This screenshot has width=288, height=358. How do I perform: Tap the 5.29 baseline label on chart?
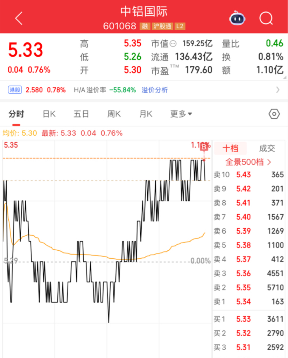pyautogui.click(x=11, y=261)
